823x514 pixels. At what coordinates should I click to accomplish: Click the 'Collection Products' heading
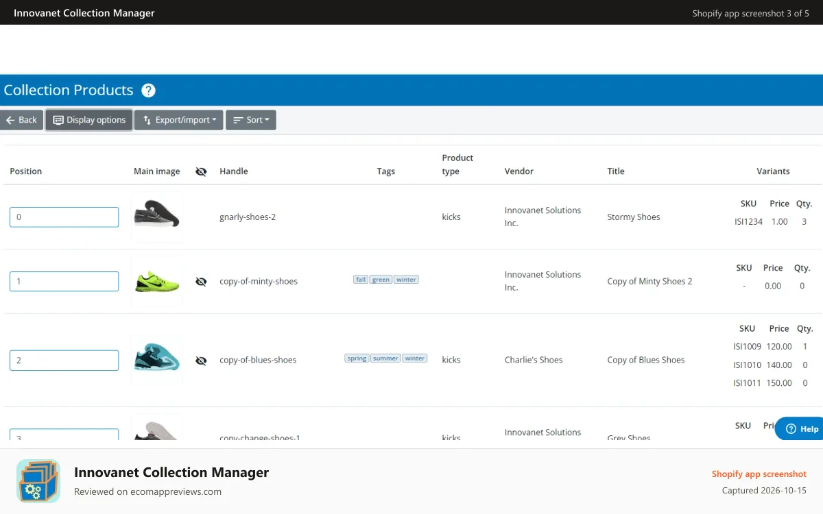(69, 90)
